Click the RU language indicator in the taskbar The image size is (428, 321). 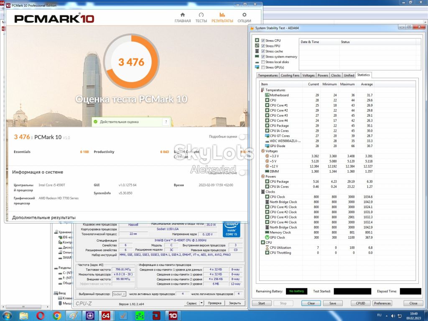click(379, 315)
